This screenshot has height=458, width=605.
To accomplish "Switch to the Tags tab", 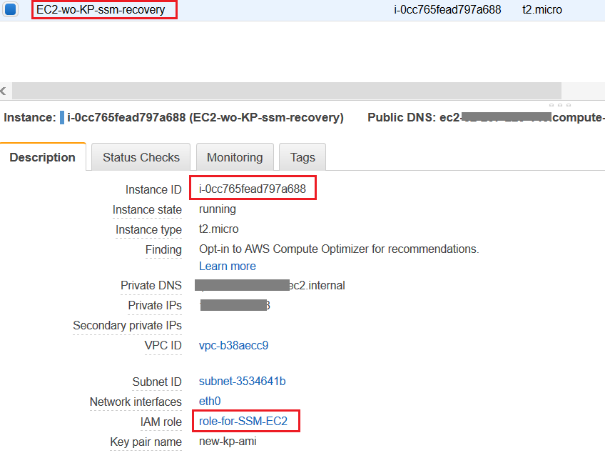I will click(x=302, y=157).
